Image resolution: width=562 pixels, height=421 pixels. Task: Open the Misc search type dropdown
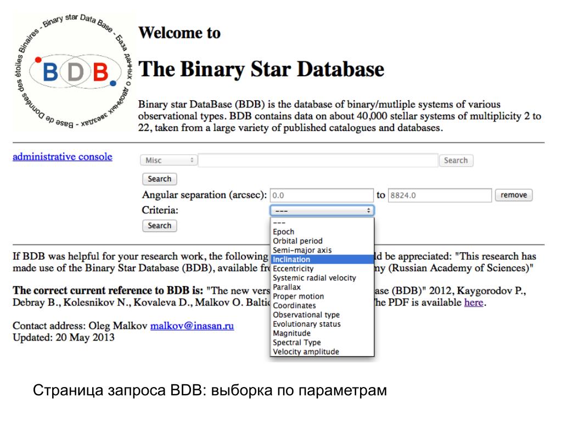tap(168, 160)
